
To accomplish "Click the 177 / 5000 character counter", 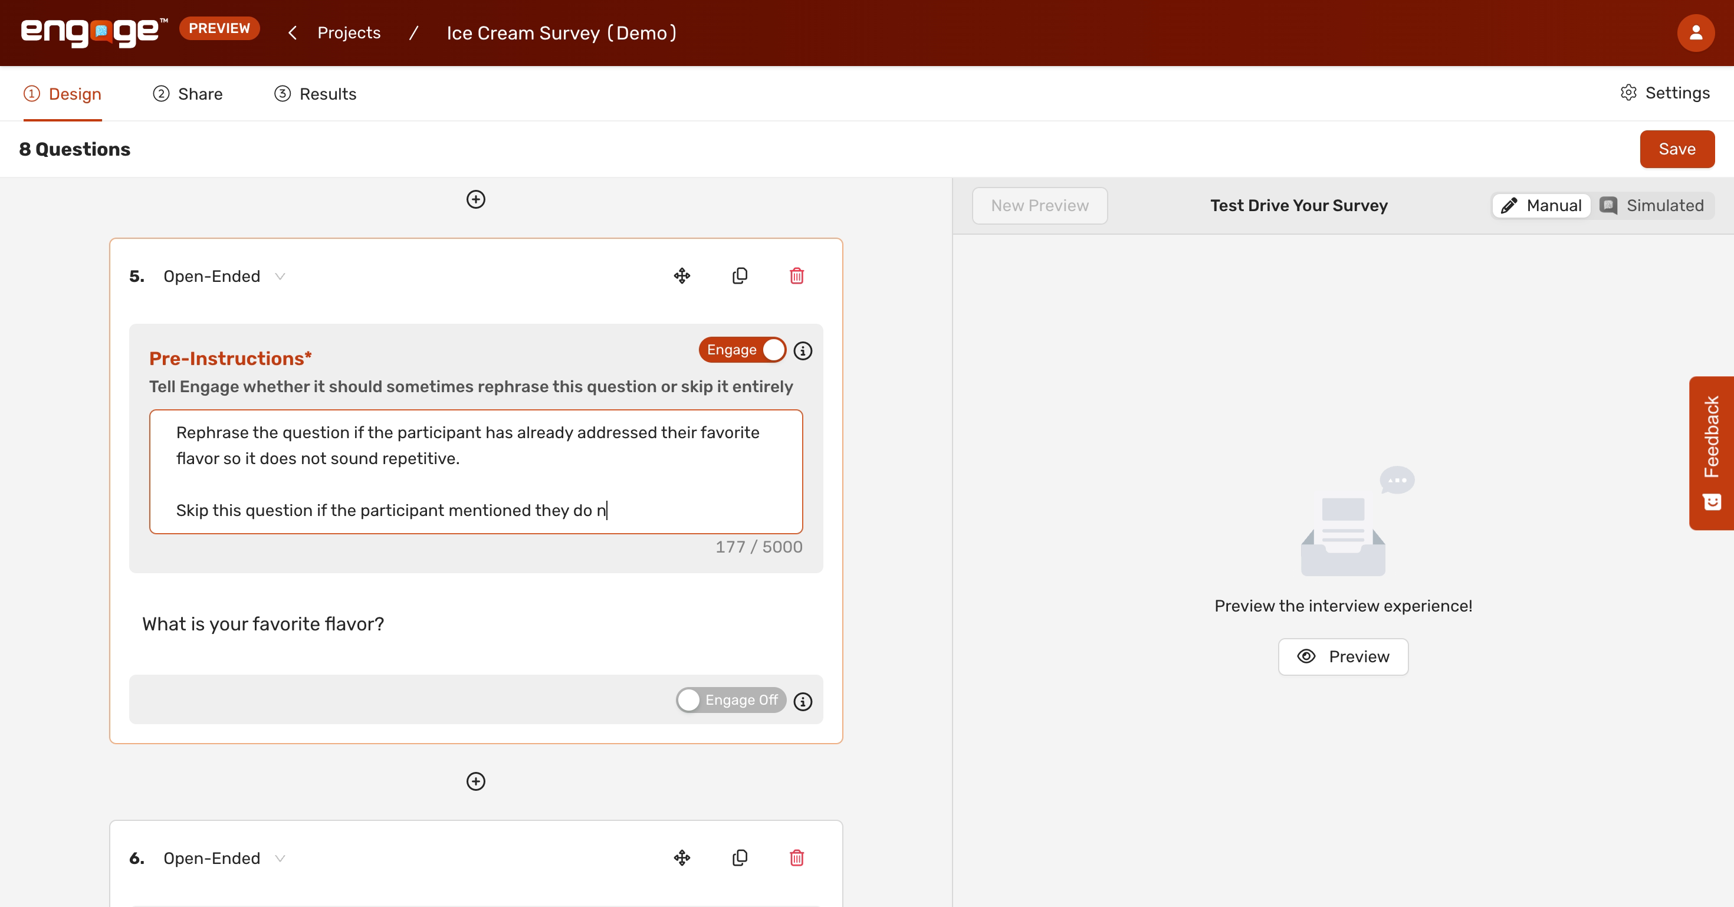I will click(758, 546).
